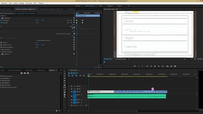Select the Slip tool
203x114 pixels.
pos(64,88)
